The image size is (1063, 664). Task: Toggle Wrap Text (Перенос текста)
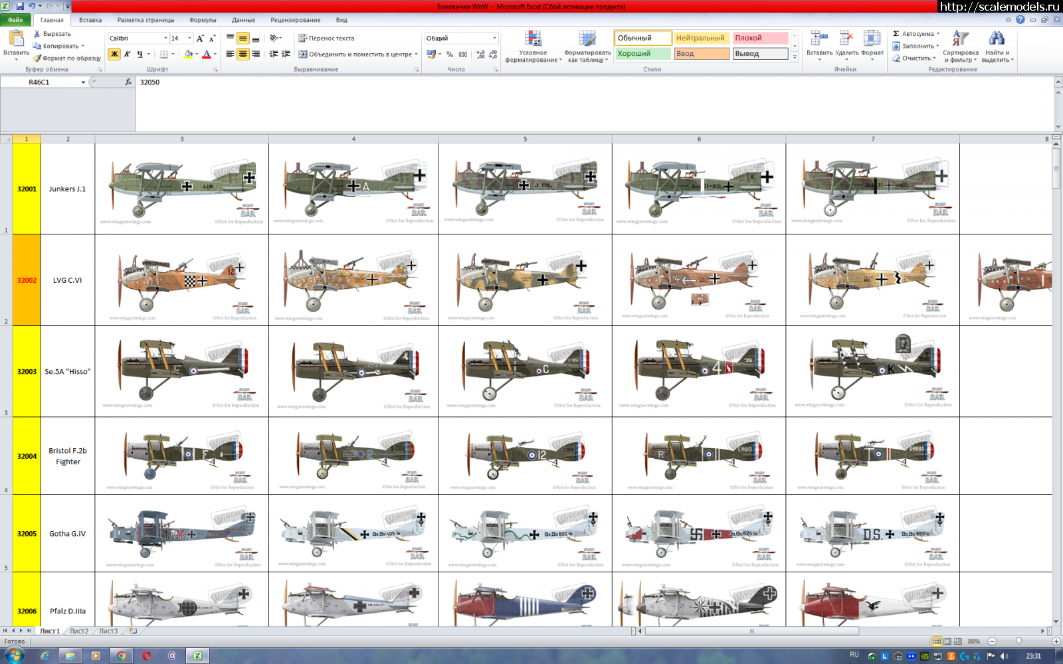(x=326, y=39)
